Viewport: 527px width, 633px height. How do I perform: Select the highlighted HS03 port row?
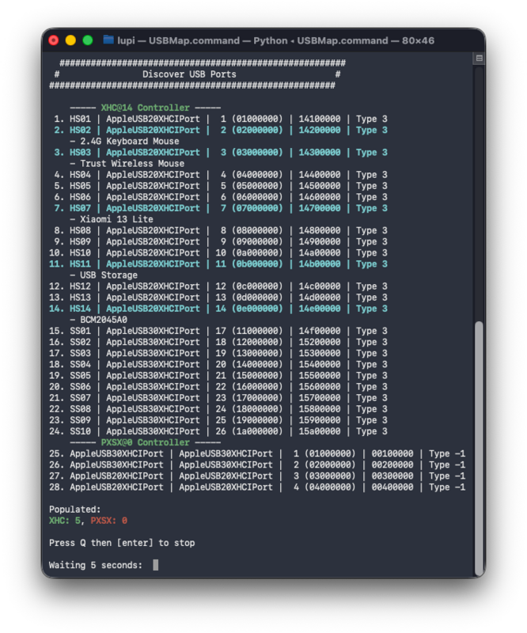[221, 153]
